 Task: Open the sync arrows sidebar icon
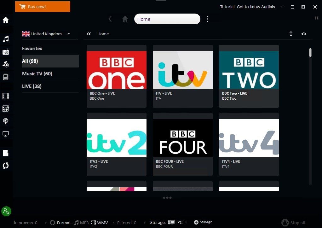coord(6,166)
